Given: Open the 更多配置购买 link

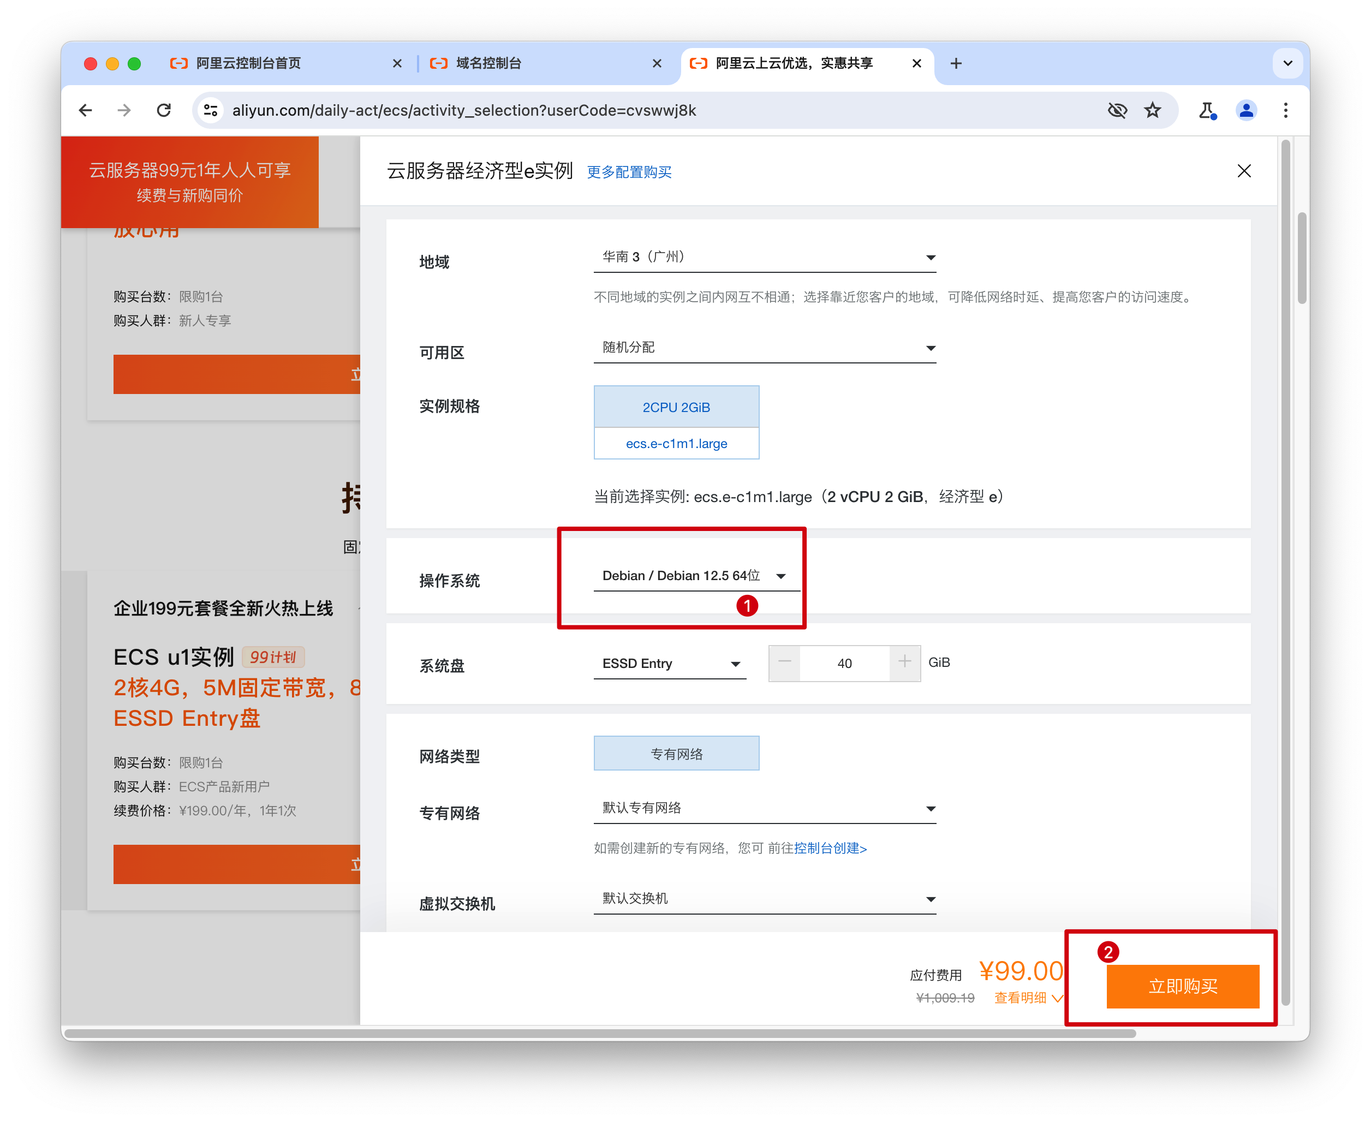Looking at the screenshot, I should click(x=629, y=172).
